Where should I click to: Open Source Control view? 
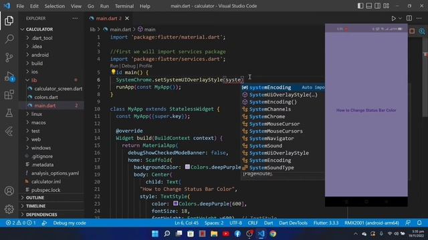click(x=9, y=57)
